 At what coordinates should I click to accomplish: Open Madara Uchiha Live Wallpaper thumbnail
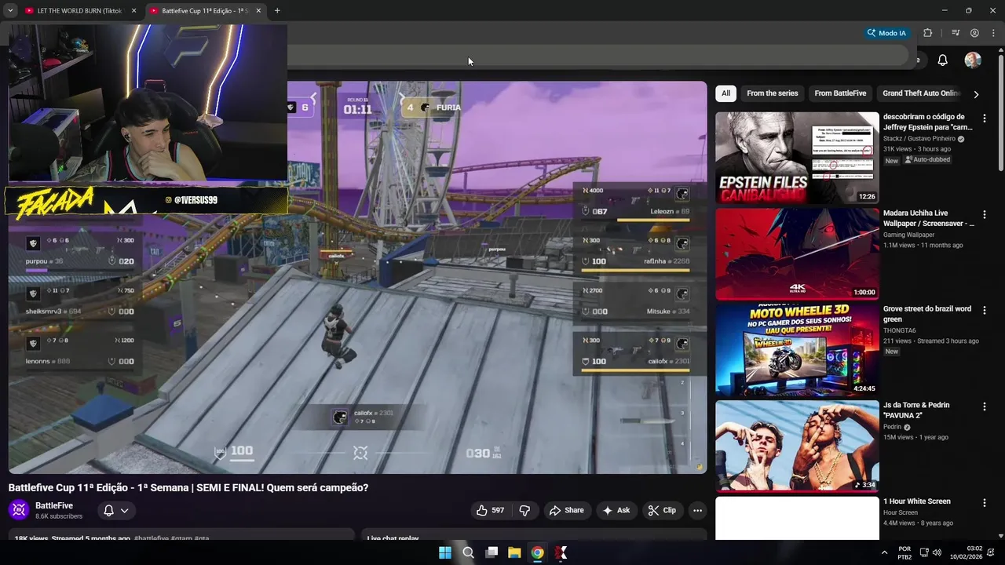pos(797,254)
